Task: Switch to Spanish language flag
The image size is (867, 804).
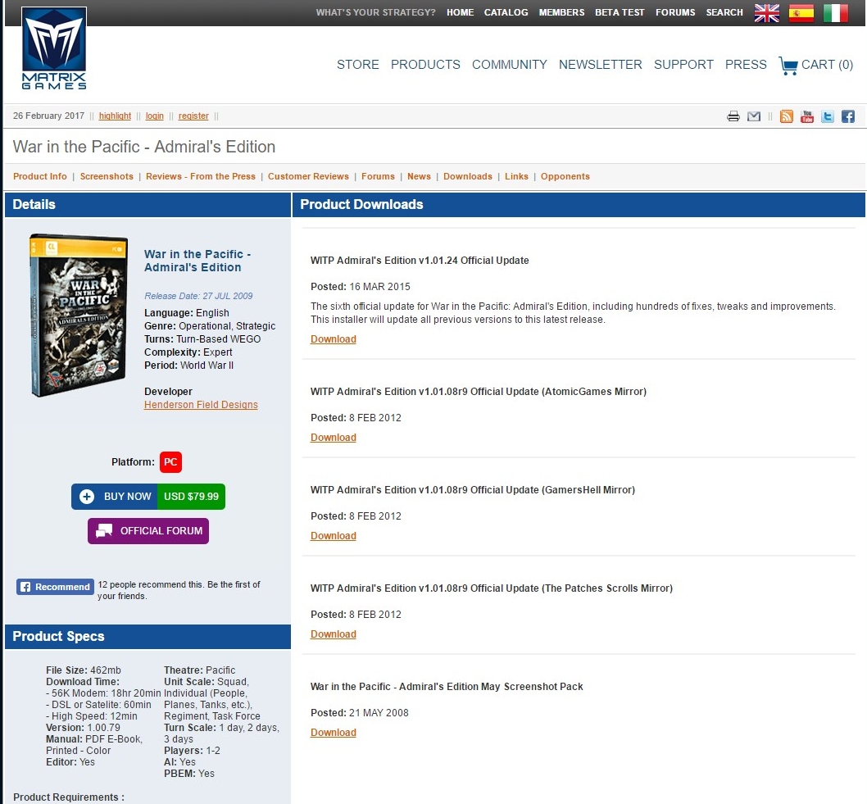Action: point(801,13)
